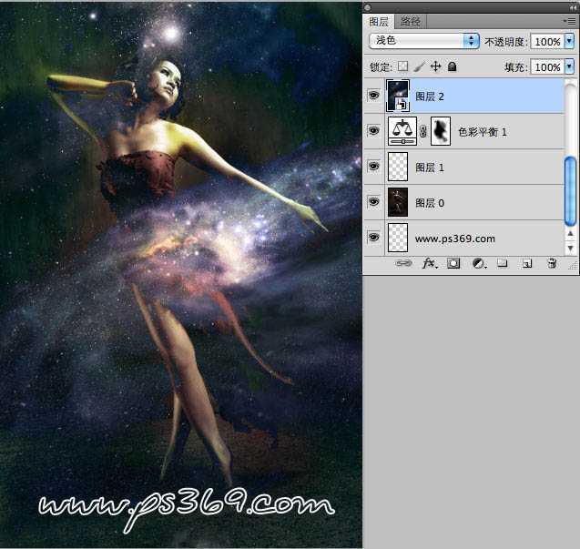Toggle visibility of 图层 1
This screenshot has height=549, width=580.
373,166
